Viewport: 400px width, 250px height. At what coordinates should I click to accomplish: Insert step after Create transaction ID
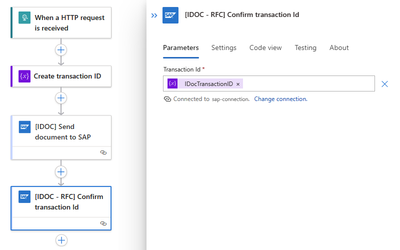point(61,98)
